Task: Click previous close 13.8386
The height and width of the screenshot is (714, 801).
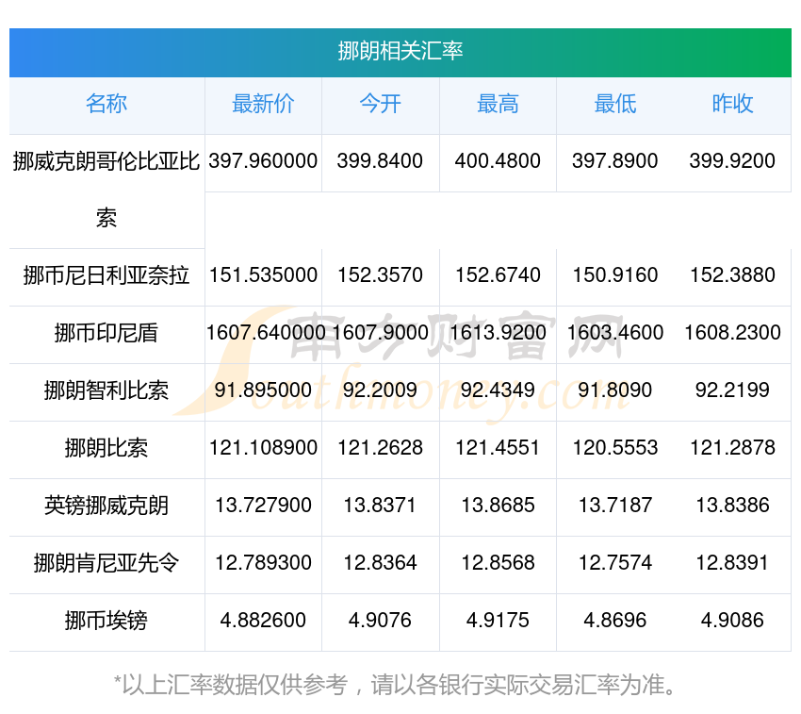Action: [732, 506]
